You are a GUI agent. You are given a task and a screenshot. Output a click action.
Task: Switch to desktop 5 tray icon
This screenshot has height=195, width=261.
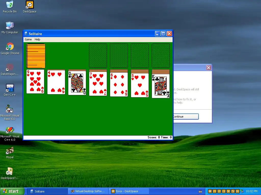click(233, 191)
